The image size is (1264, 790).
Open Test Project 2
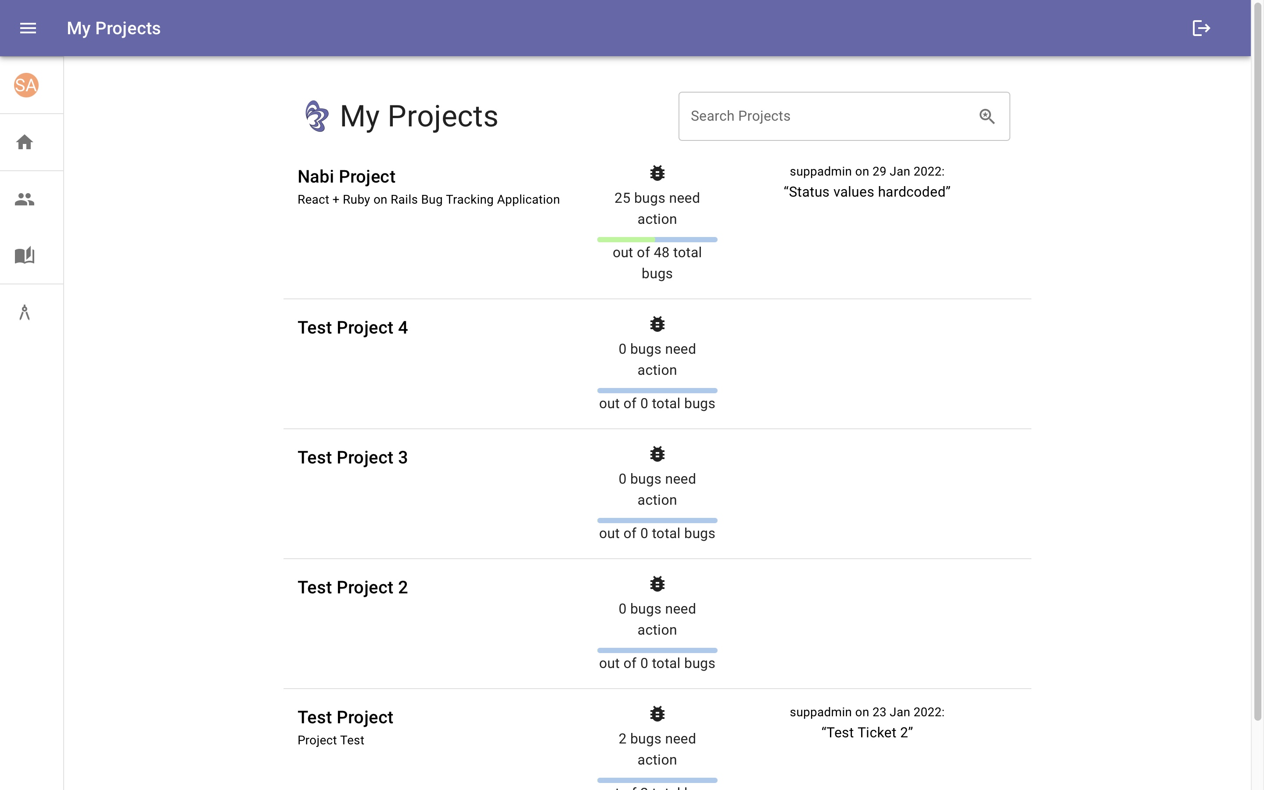pos(352,587)
